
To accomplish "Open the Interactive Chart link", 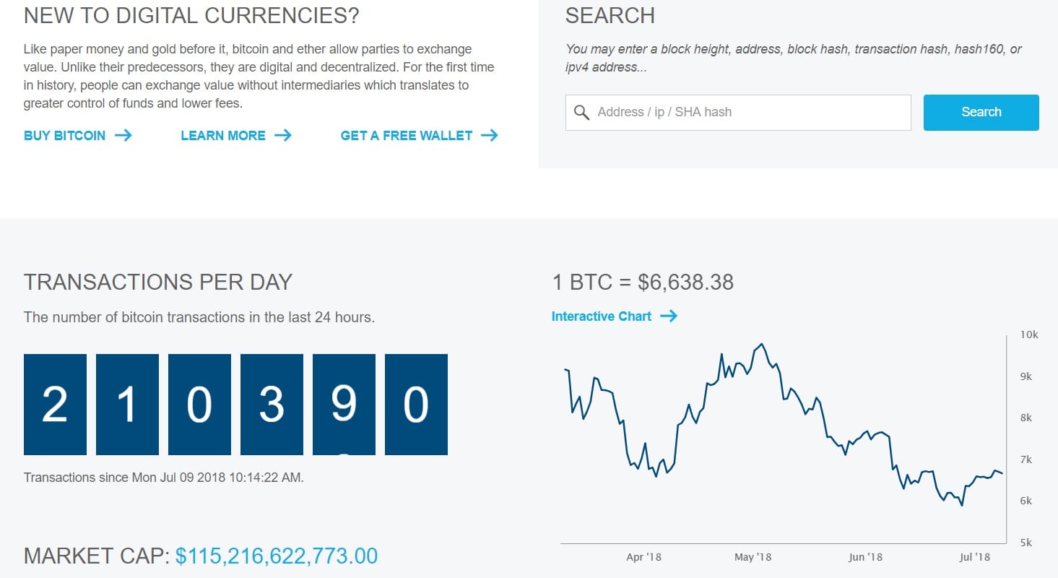I will (x=601, y=316).
